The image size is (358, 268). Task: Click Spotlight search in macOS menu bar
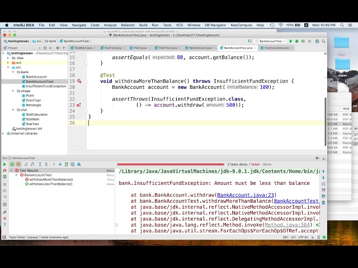342,25
